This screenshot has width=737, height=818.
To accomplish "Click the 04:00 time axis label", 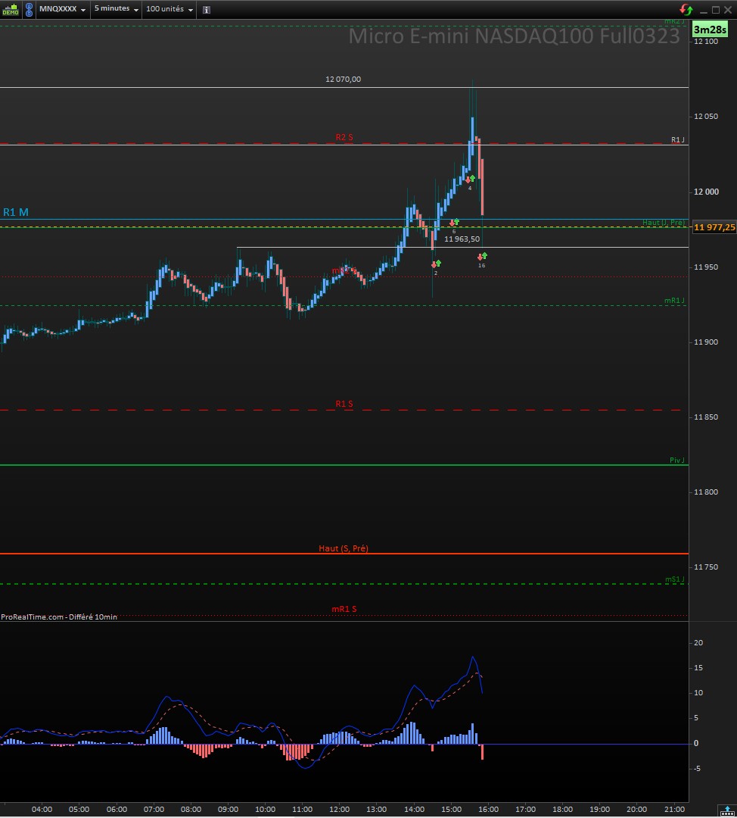I will click(x=42, y=809).
